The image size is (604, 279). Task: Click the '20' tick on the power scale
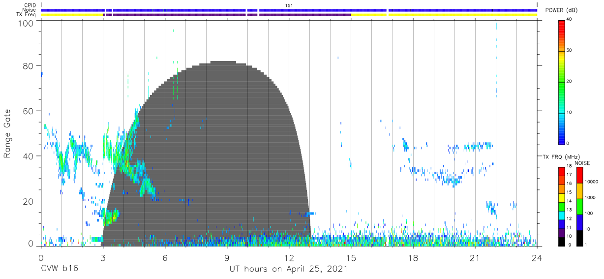coord(570,81)
